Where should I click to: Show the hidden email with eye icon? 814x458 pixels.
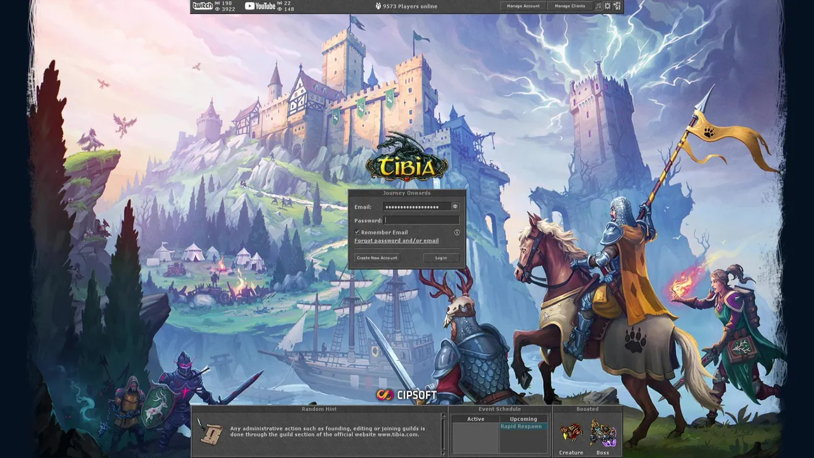click(x=455, y=207)
